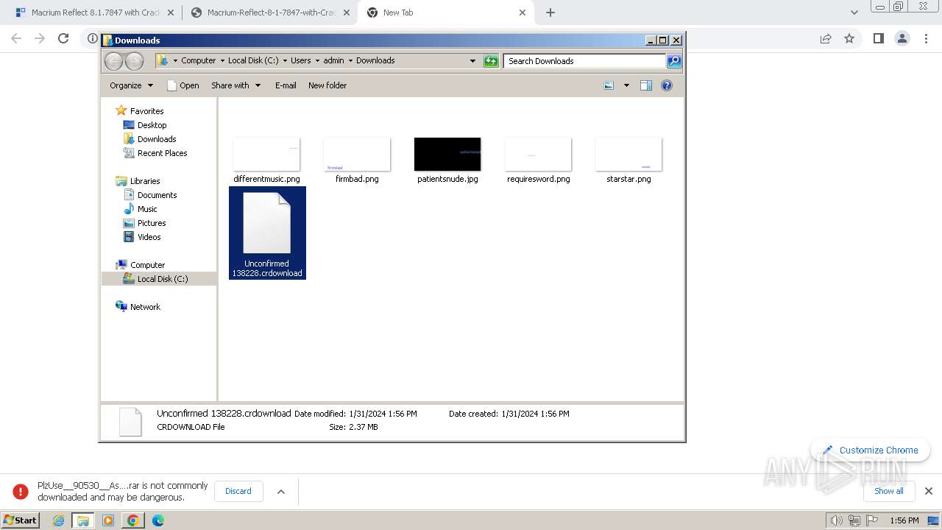Bookmark this page with star icon
This screenshot has width=942, height=530.
(849, 38)
